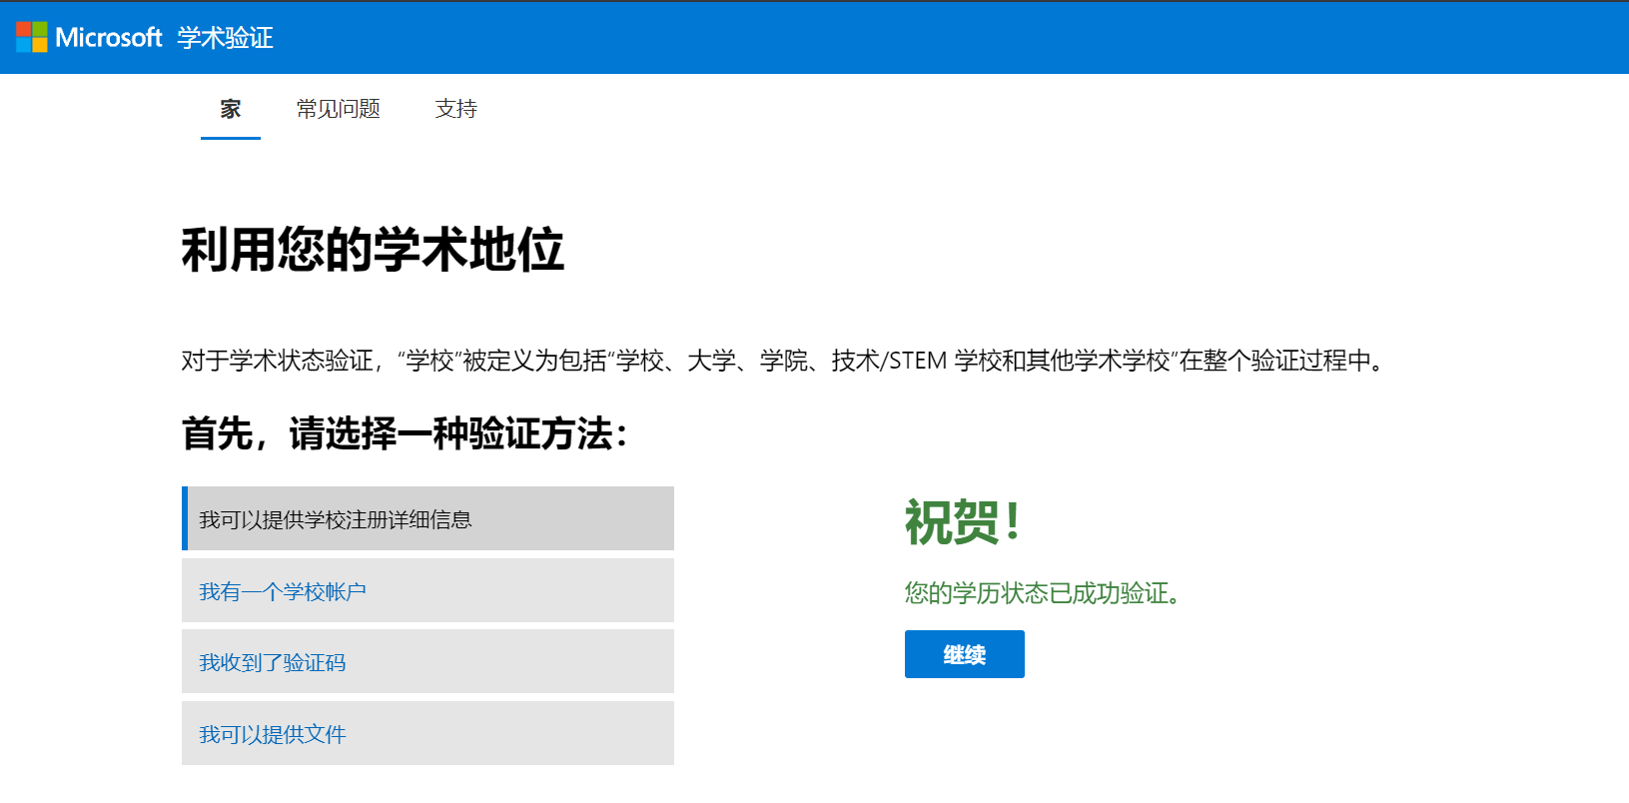
Task: Open the 家 (Home) tab
Action: 231,109
